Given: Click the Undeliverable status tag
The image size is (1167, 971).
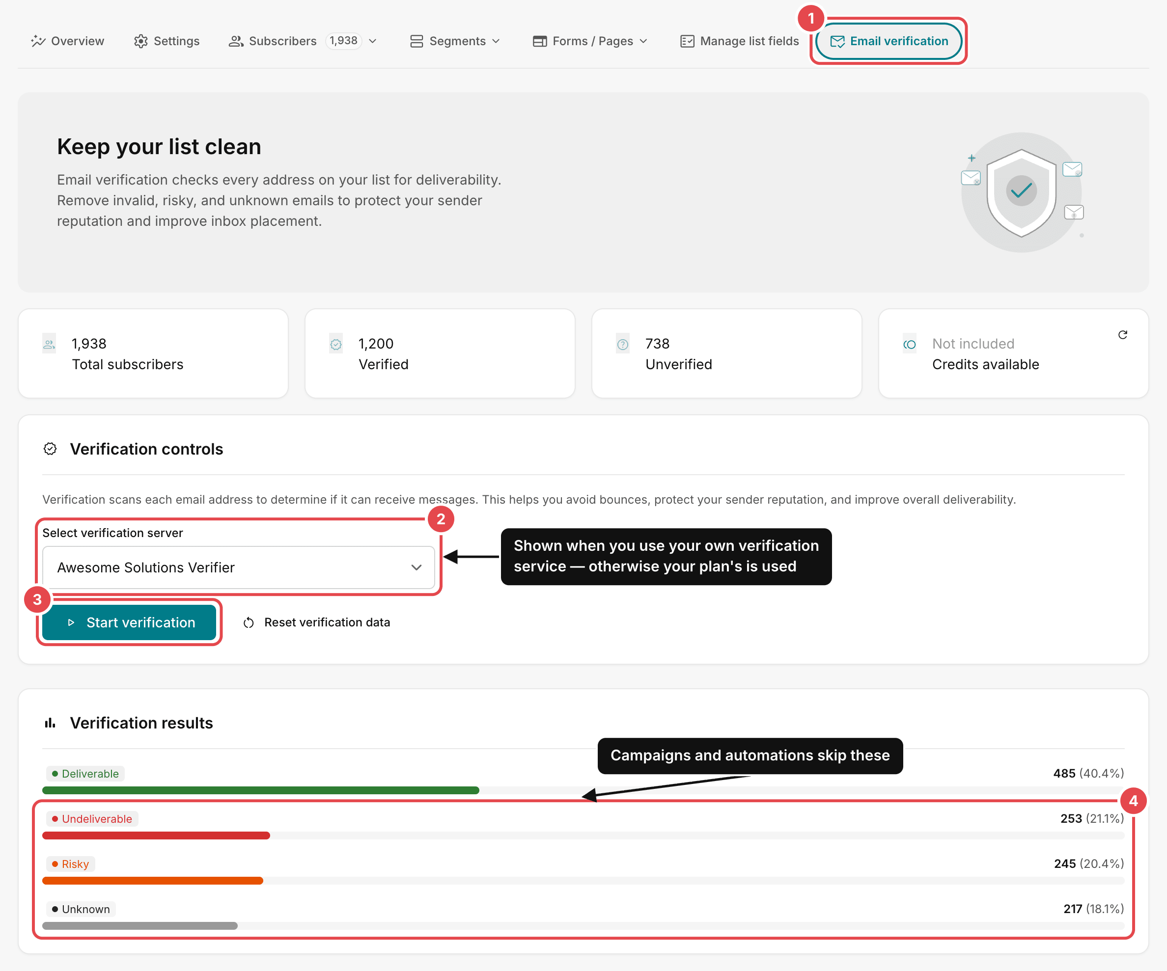Looking at the screenshot, I should coord(92,818).
